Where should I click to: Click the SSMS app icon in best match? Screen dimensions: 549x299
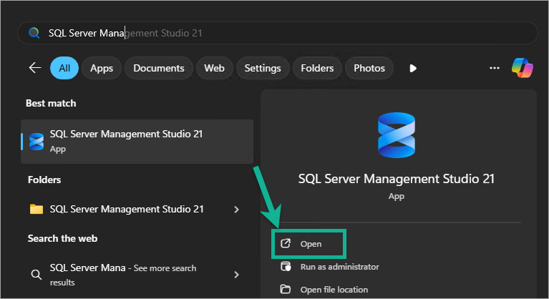coord(37,142)
